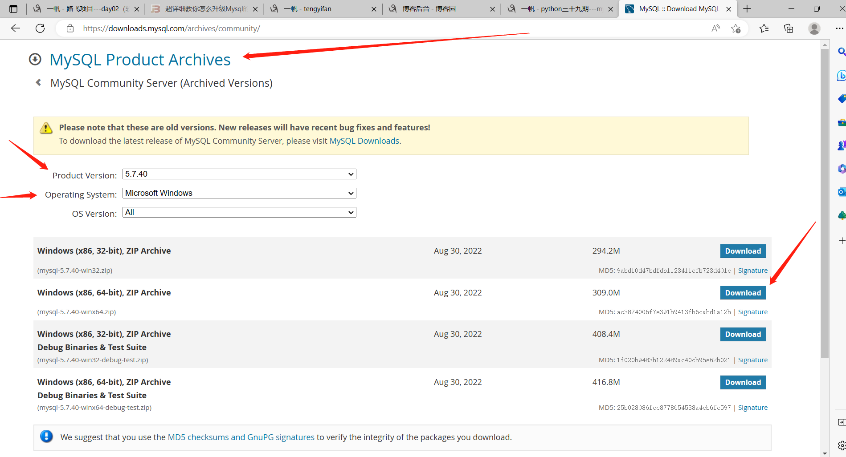
Task: Open the tab actions menu icon
Action: [13, 9]
